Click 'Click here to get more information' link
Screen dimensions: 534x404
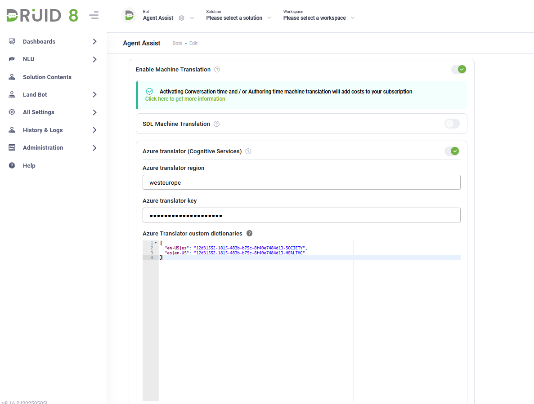pos(185,98)
